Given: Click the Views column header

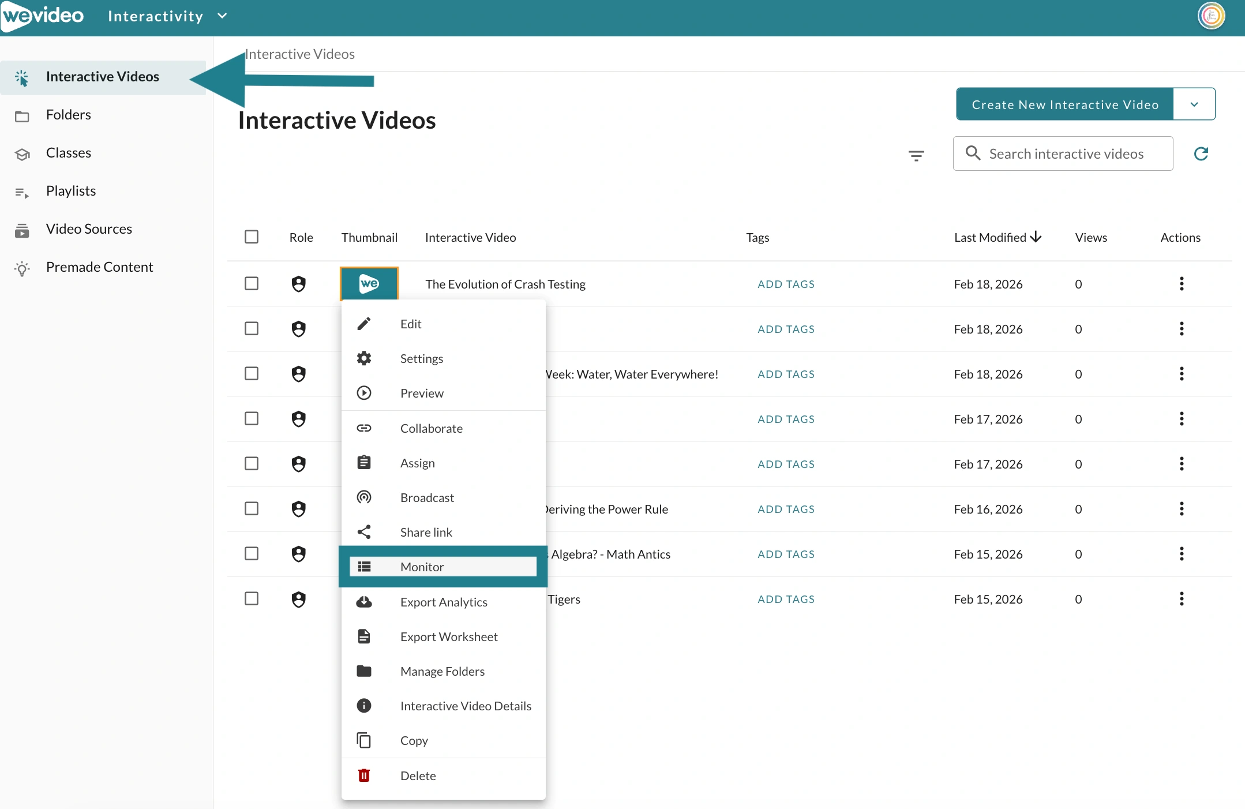Looking at the screenshot, I should 1091,237.
